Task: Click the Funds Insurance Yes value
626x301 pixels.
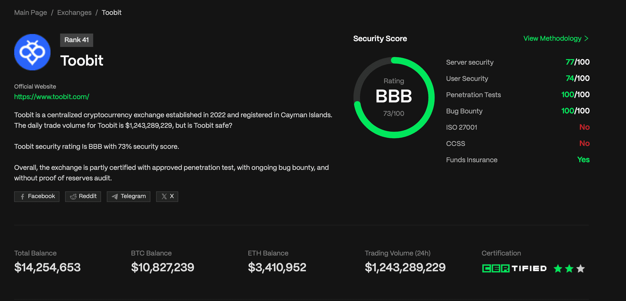Action: [x=583, y=160]
